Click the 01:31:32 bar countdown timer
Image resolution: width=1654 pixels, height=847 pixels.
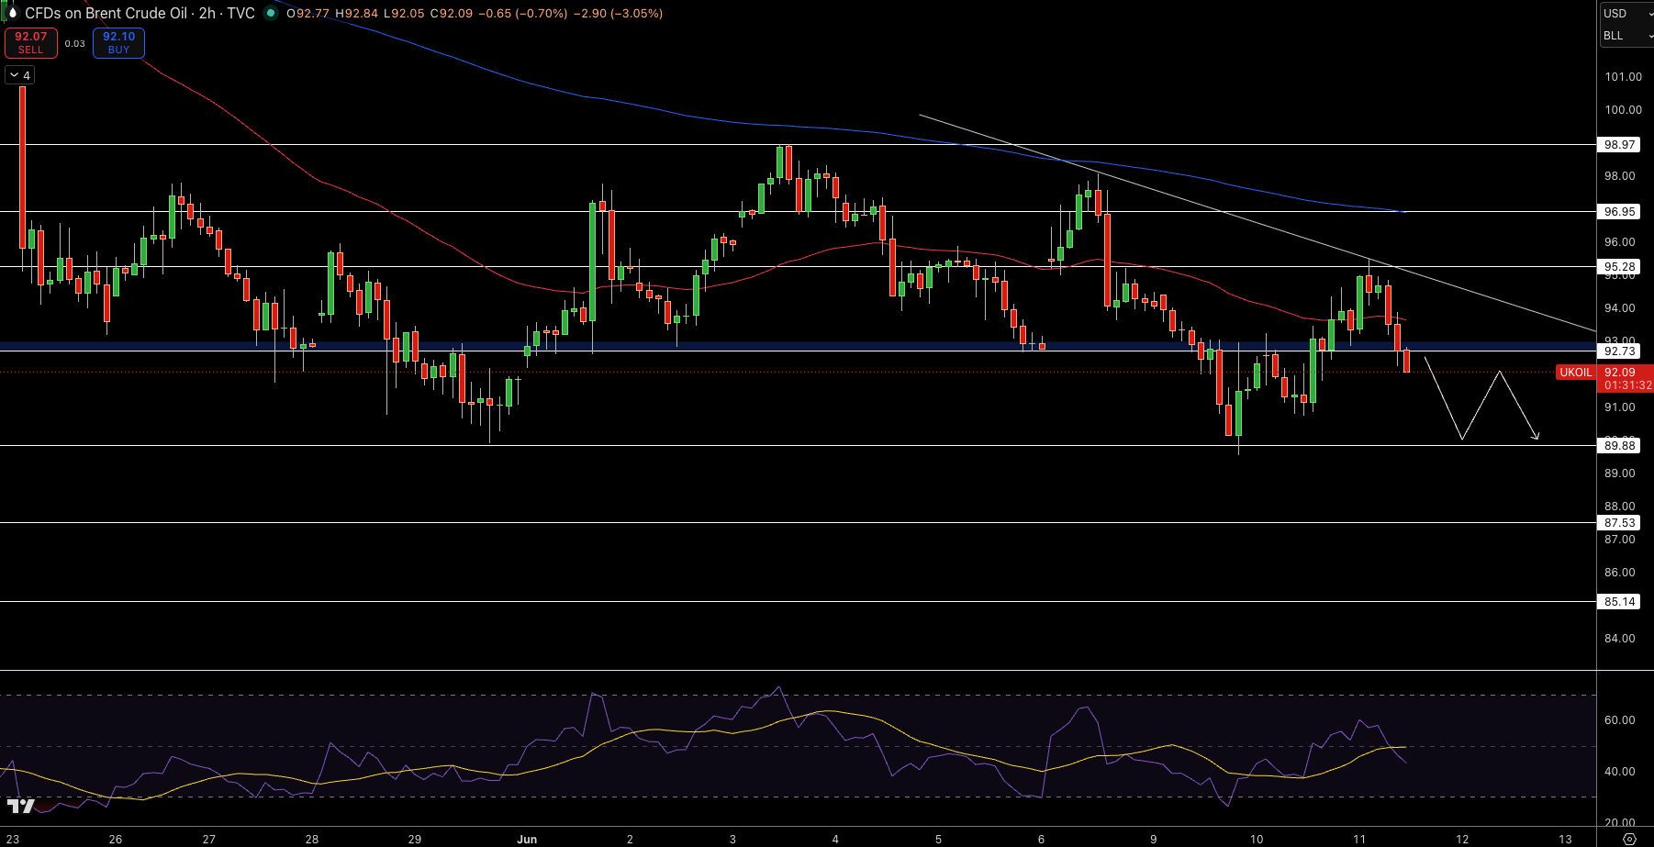click(x=1627, y=385)
